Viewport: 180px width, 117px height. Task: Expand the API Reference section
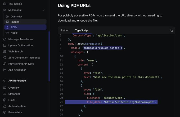click(x=17, y=80)
